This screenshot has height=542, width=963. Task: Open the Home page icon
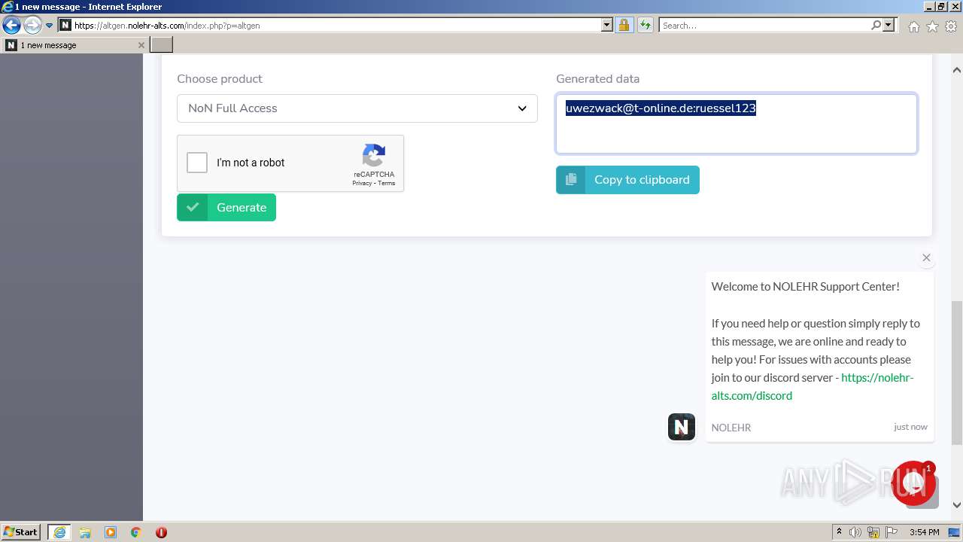pyautogui.click(x=913, y=26)
